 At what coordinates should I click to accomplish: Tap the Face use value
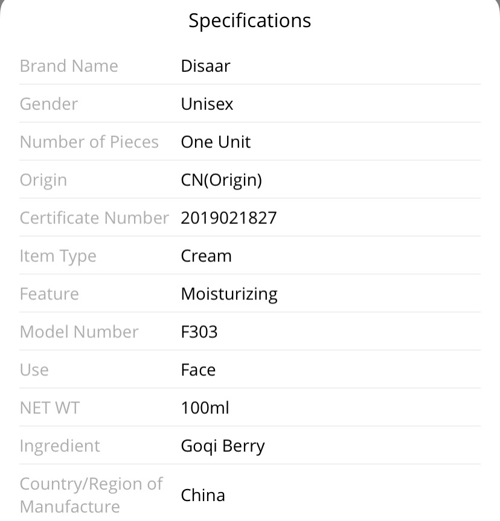[x=198, y=370]
